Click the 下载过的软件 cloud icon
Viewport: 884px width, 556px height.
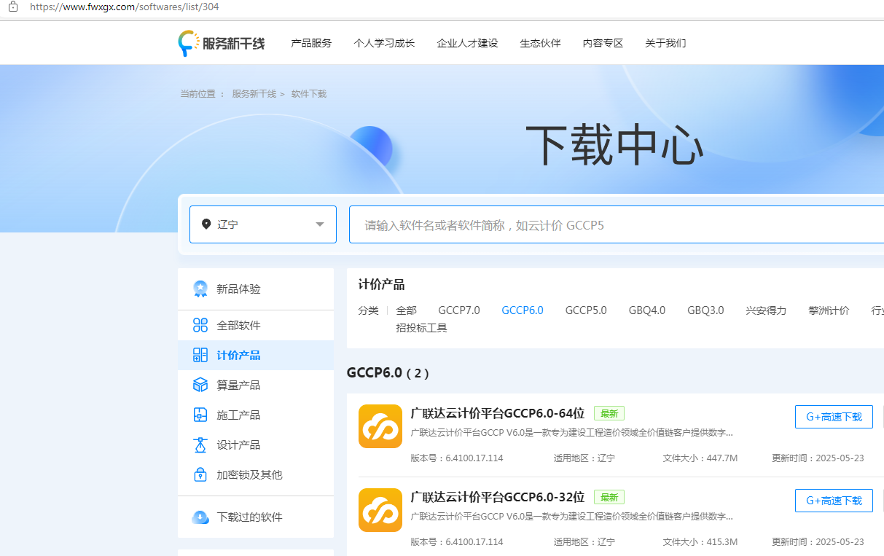point(200,517)
